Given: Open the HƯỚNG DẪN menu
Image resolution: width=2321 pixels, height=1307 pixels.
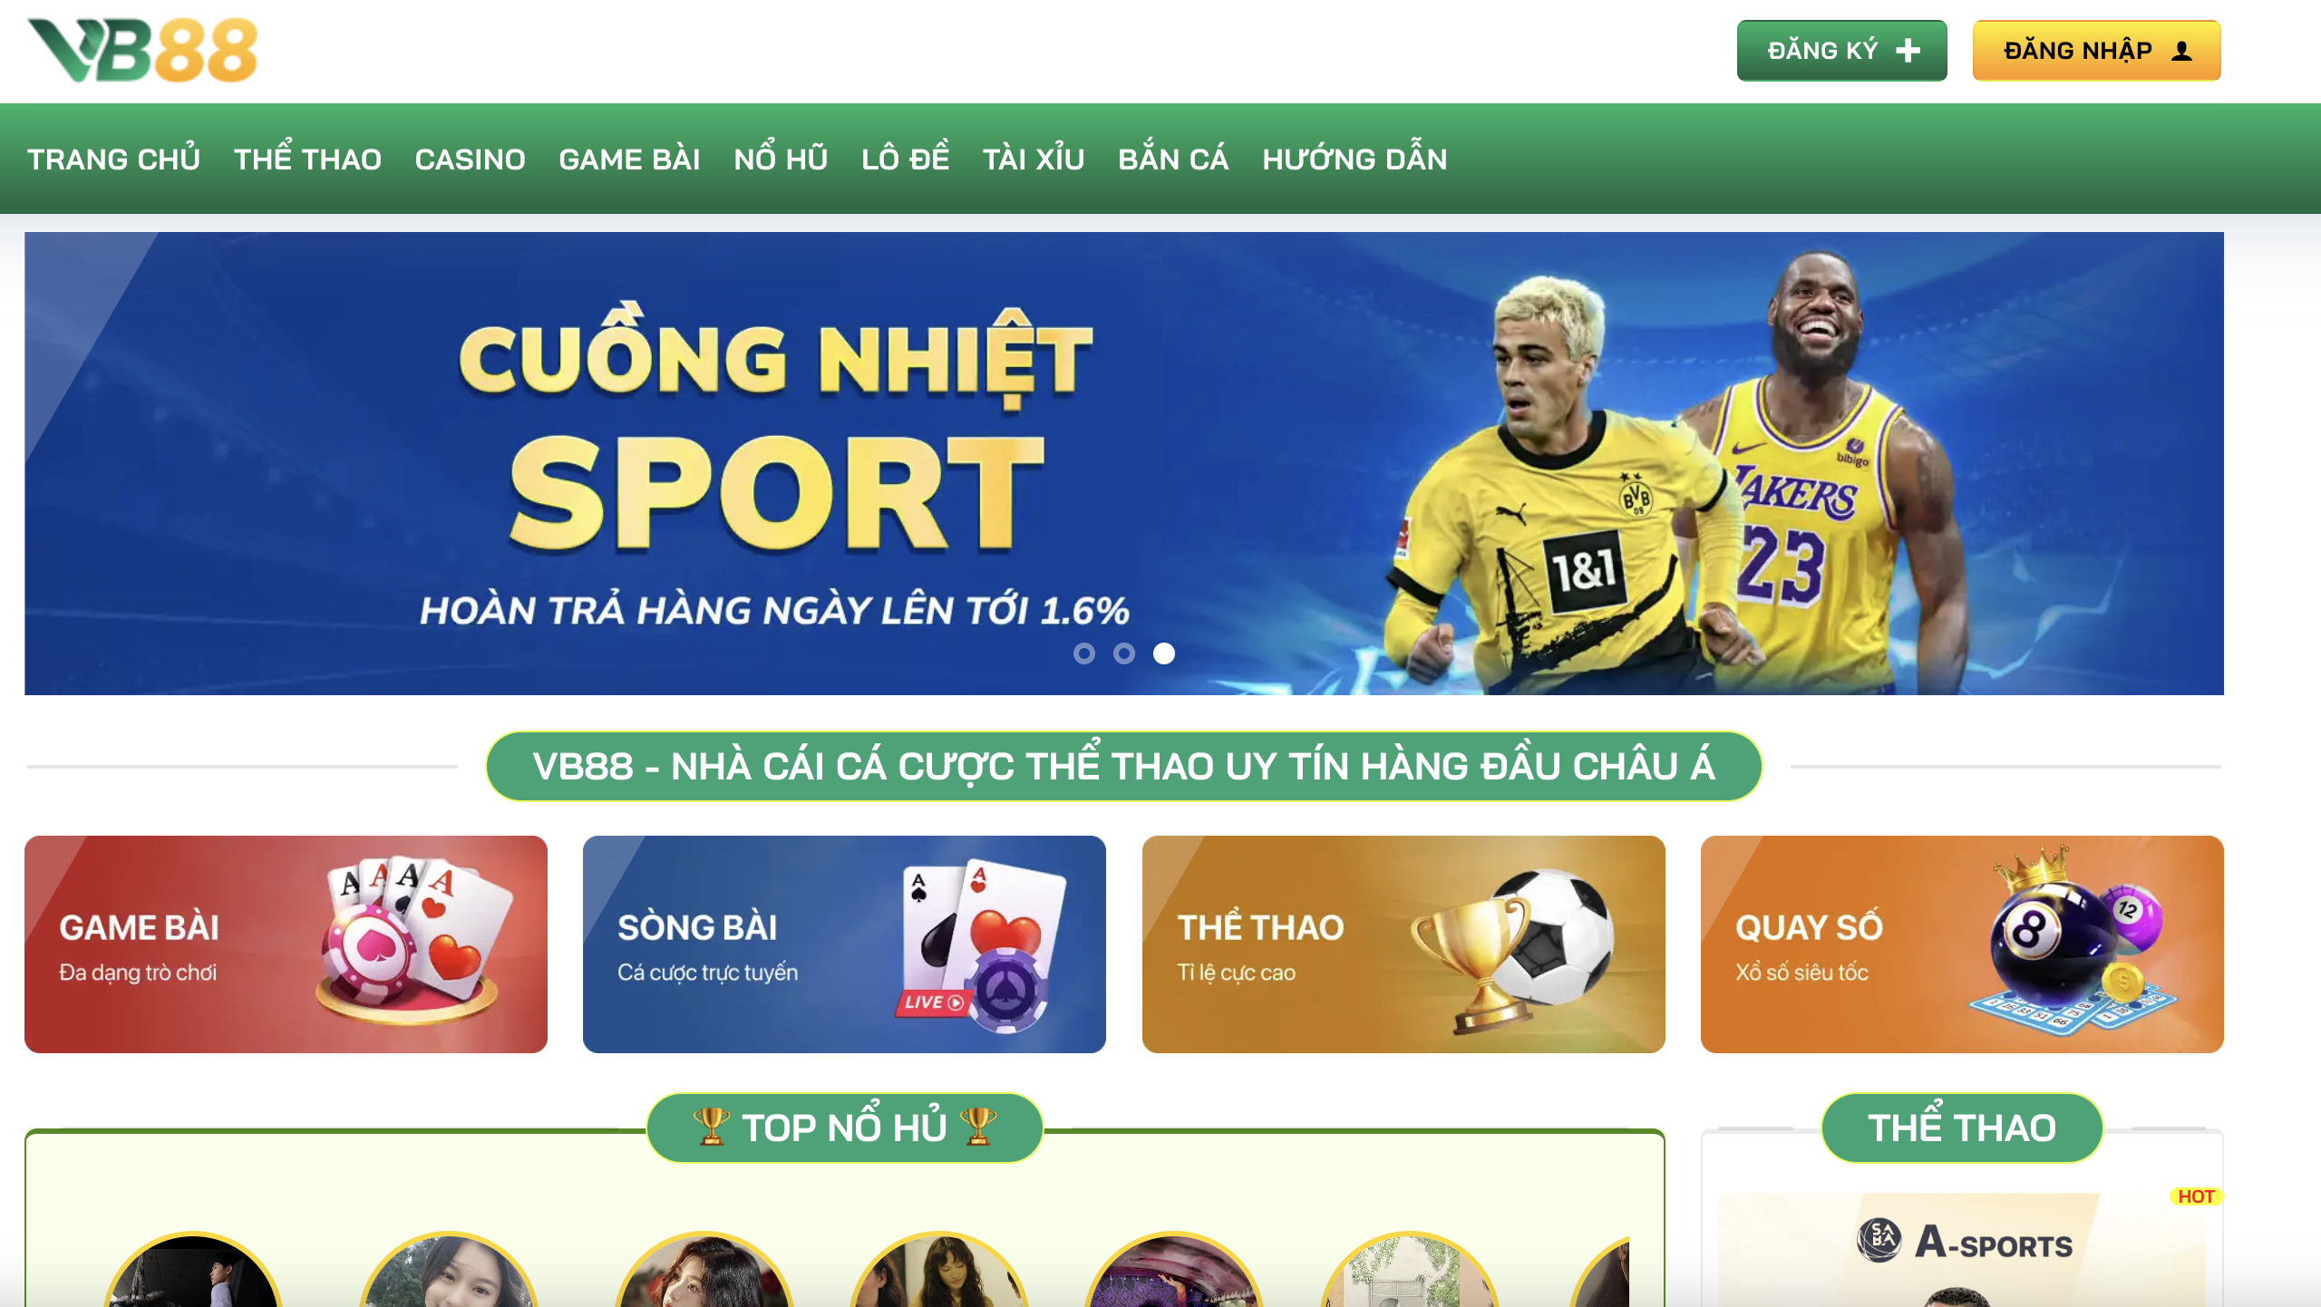Looking at the screenshot, I should [1355, 159].
